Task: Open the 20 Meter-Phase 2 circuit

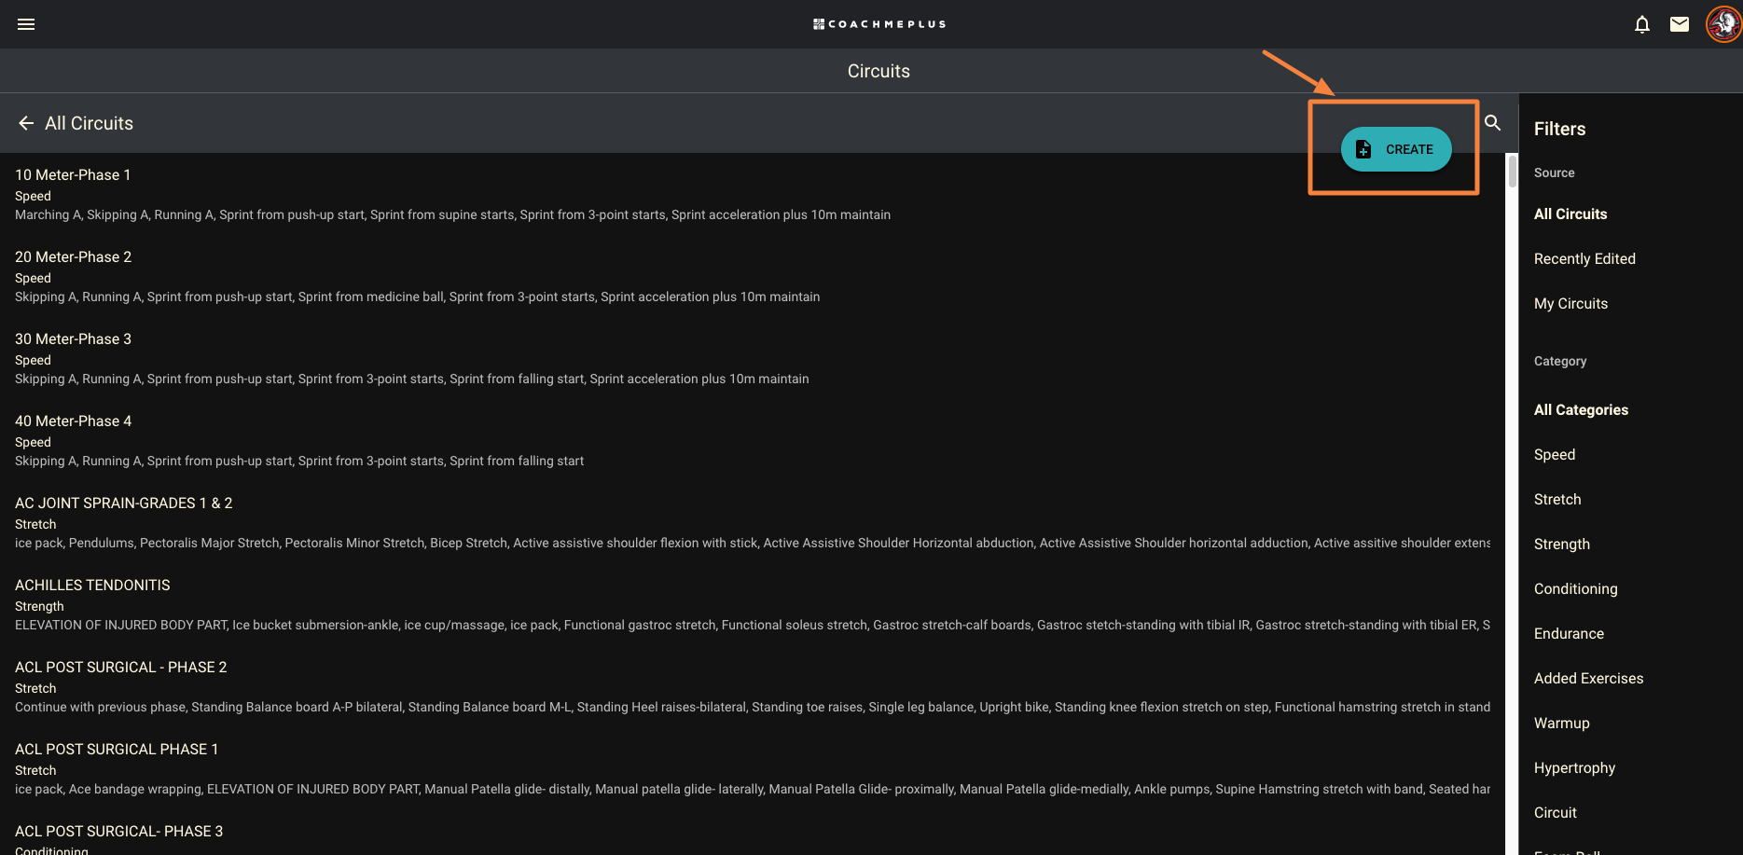Action: [753, 276]
